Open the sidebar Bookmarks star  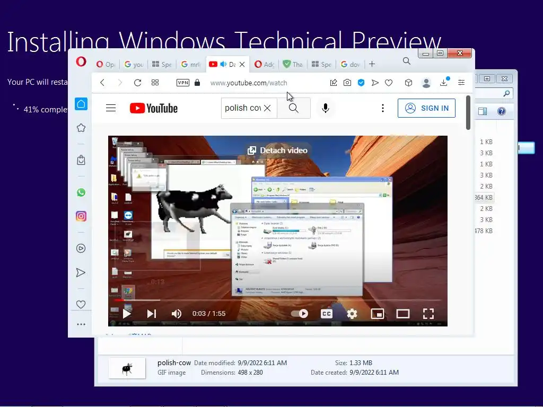pos(81,128)
